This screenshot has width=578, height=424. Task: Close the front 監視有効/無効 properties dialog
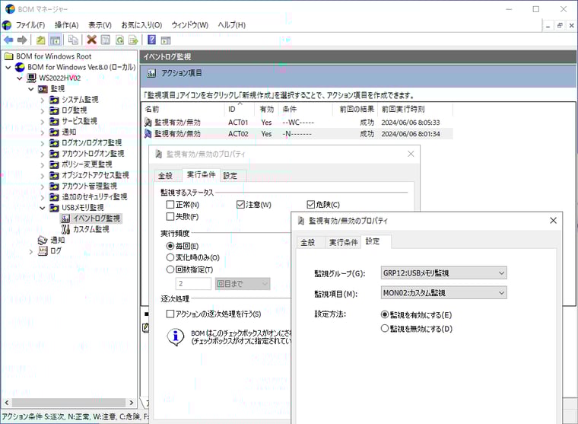(553, 221)
